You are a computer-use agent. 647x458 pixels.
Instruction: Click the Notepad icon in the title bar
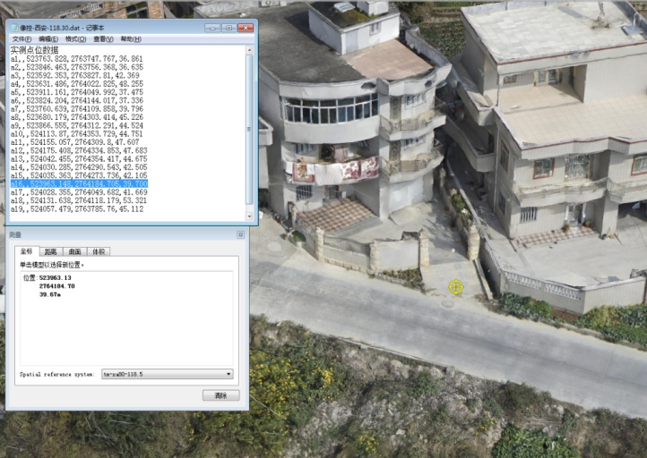pos(13,28)
